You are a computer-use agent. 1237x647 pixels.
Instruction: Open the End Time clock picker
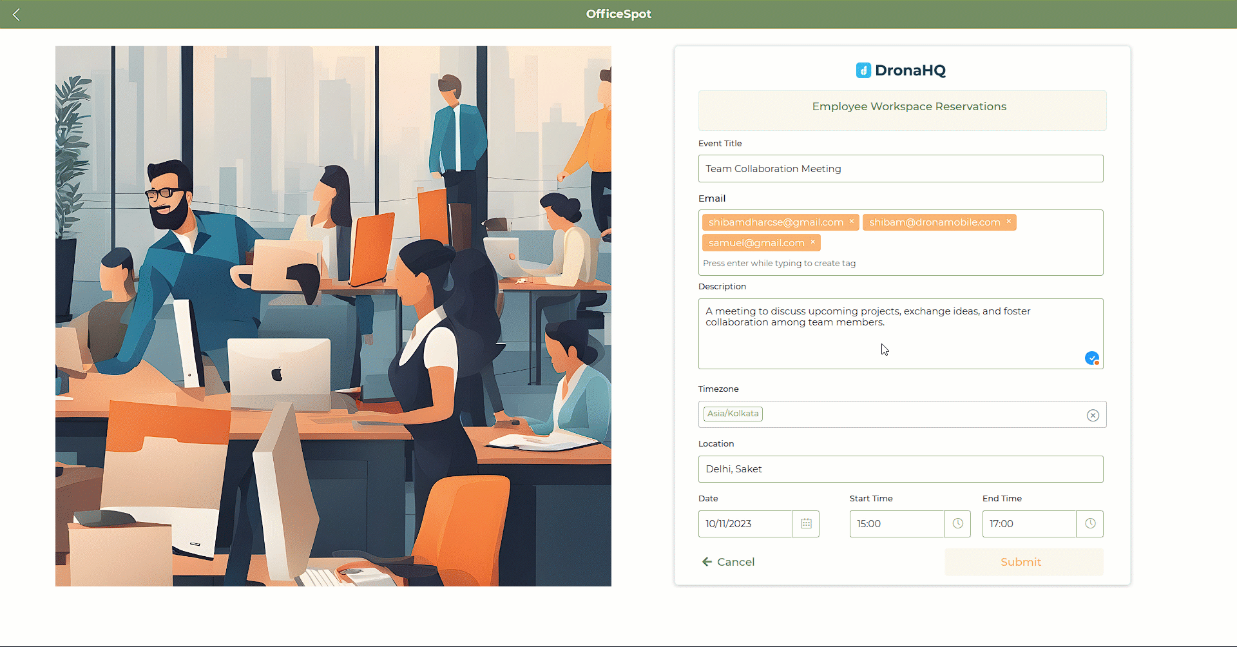pos(1090,524)
